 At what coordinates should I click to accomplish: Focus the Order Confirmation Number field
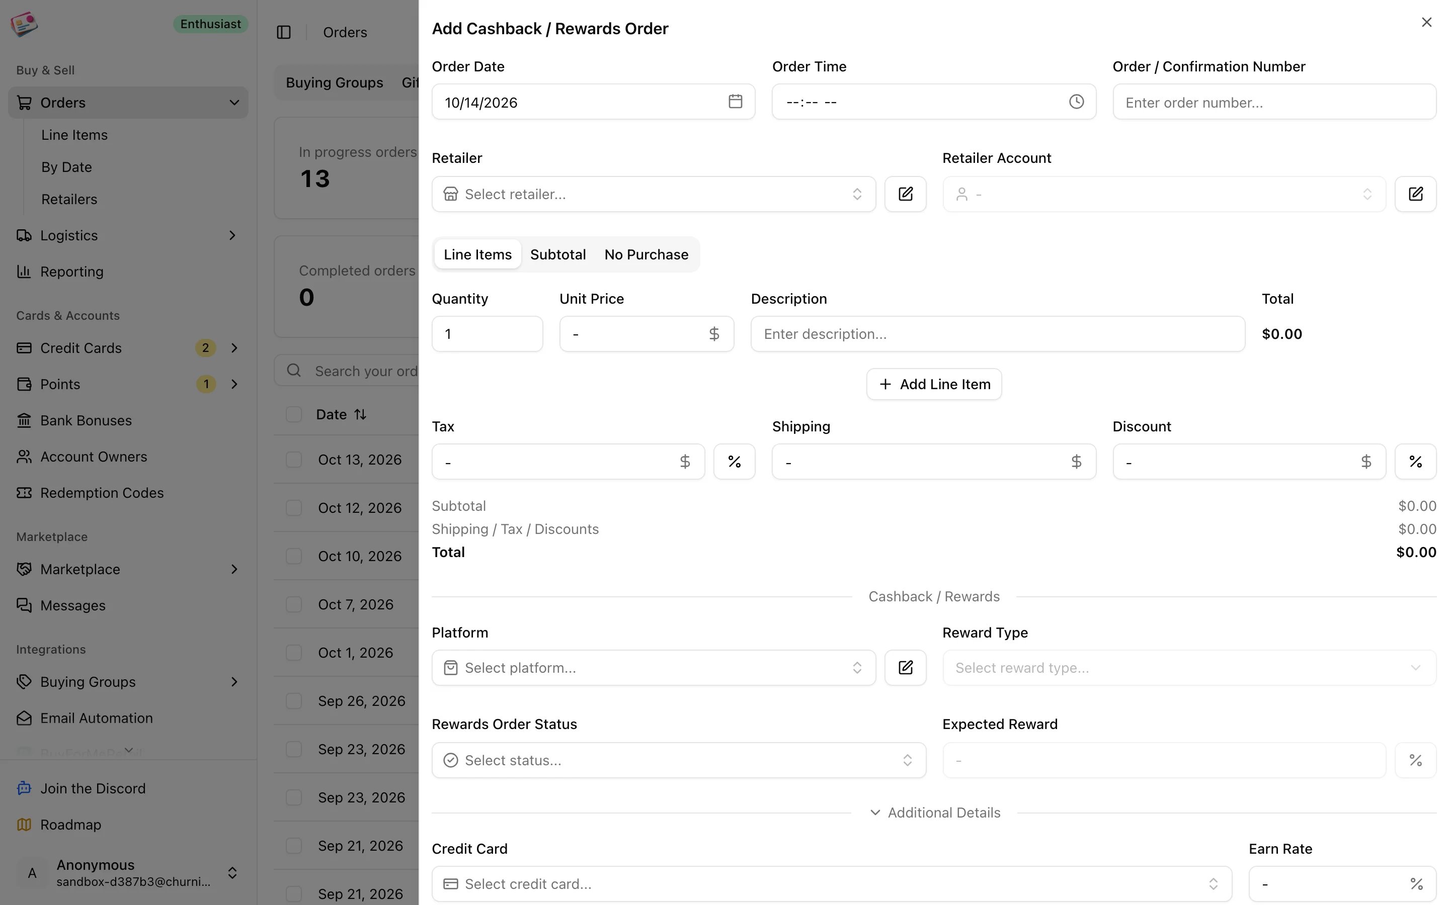1274,102
